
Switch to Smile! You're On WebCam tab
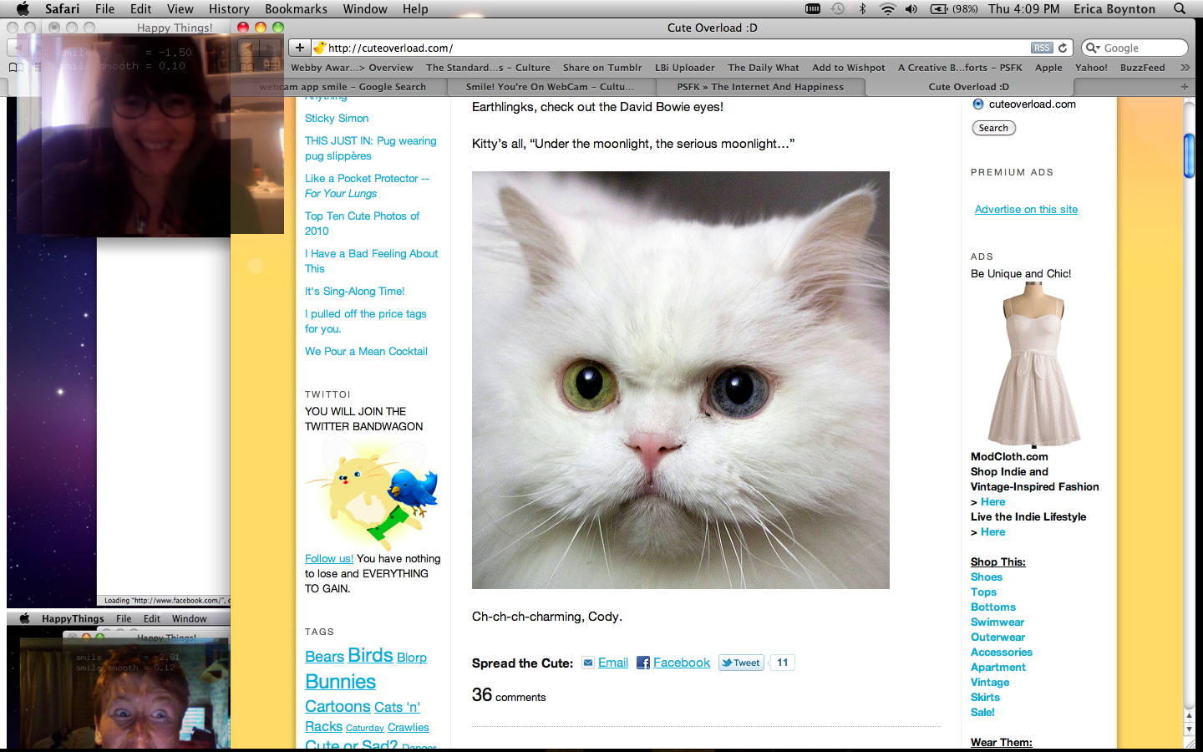(x=550, y=86)
